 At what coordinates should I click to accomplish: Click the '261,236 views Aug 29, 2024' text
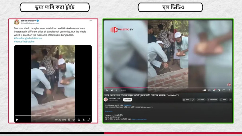click(114, 105)
